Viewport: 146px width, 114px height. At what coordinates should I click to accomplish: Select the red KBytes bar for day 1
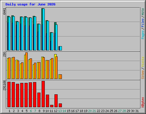pyautogui.click(x=9, y=95)
